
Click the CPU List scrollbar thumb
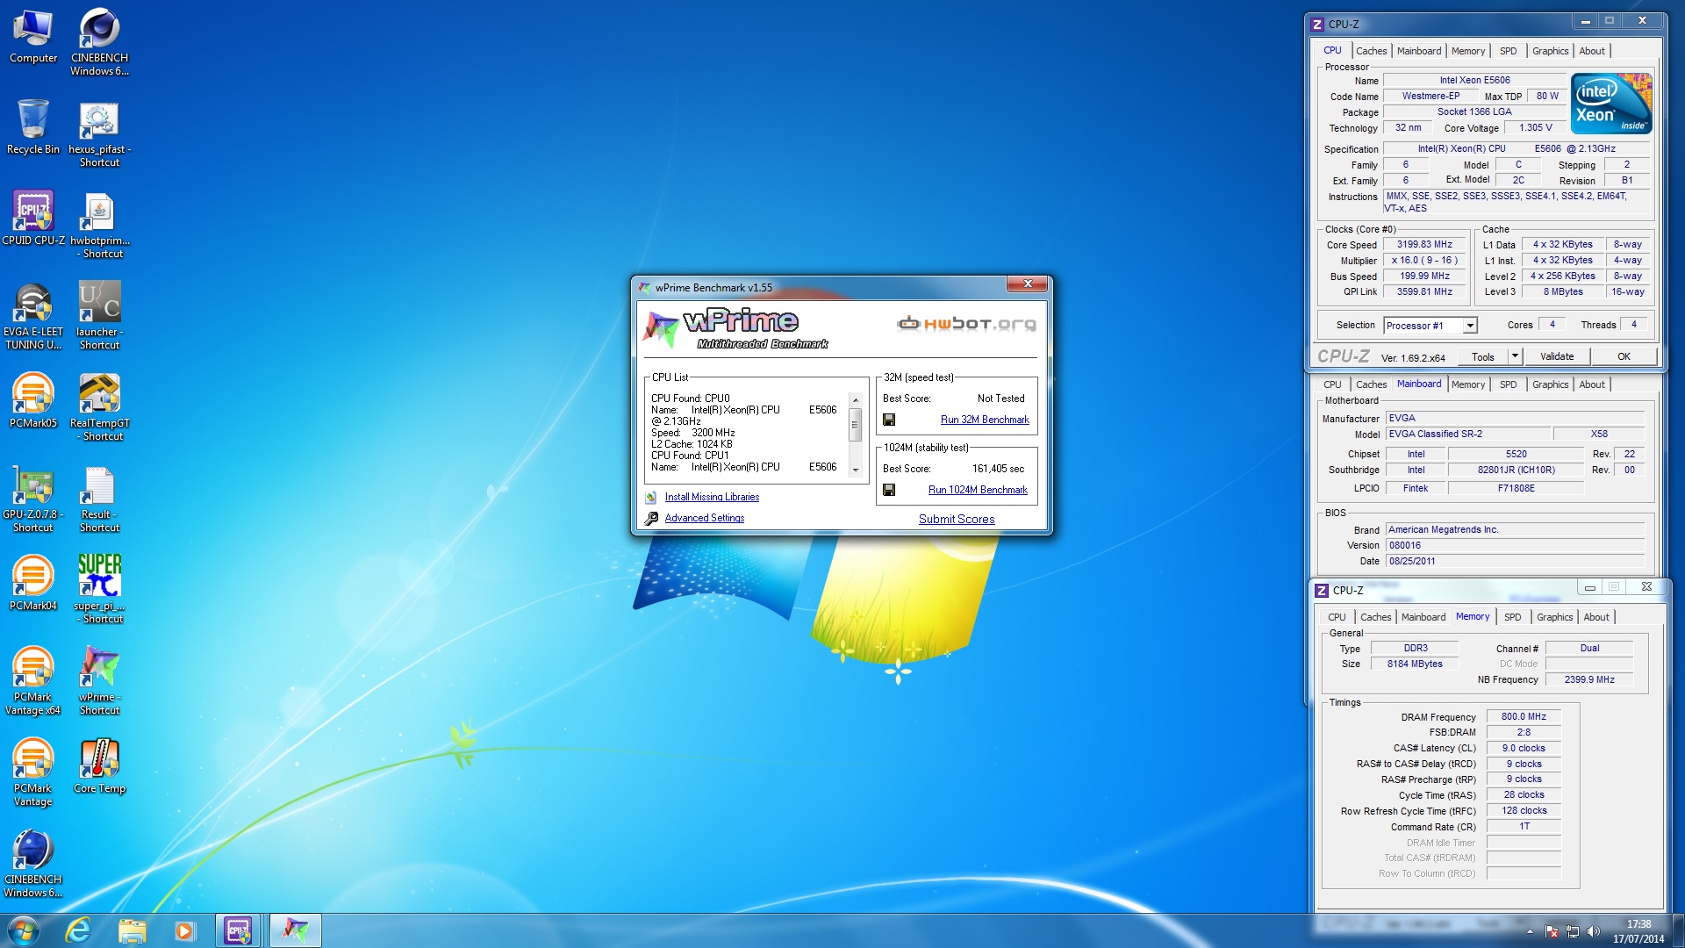pos(855,425)
